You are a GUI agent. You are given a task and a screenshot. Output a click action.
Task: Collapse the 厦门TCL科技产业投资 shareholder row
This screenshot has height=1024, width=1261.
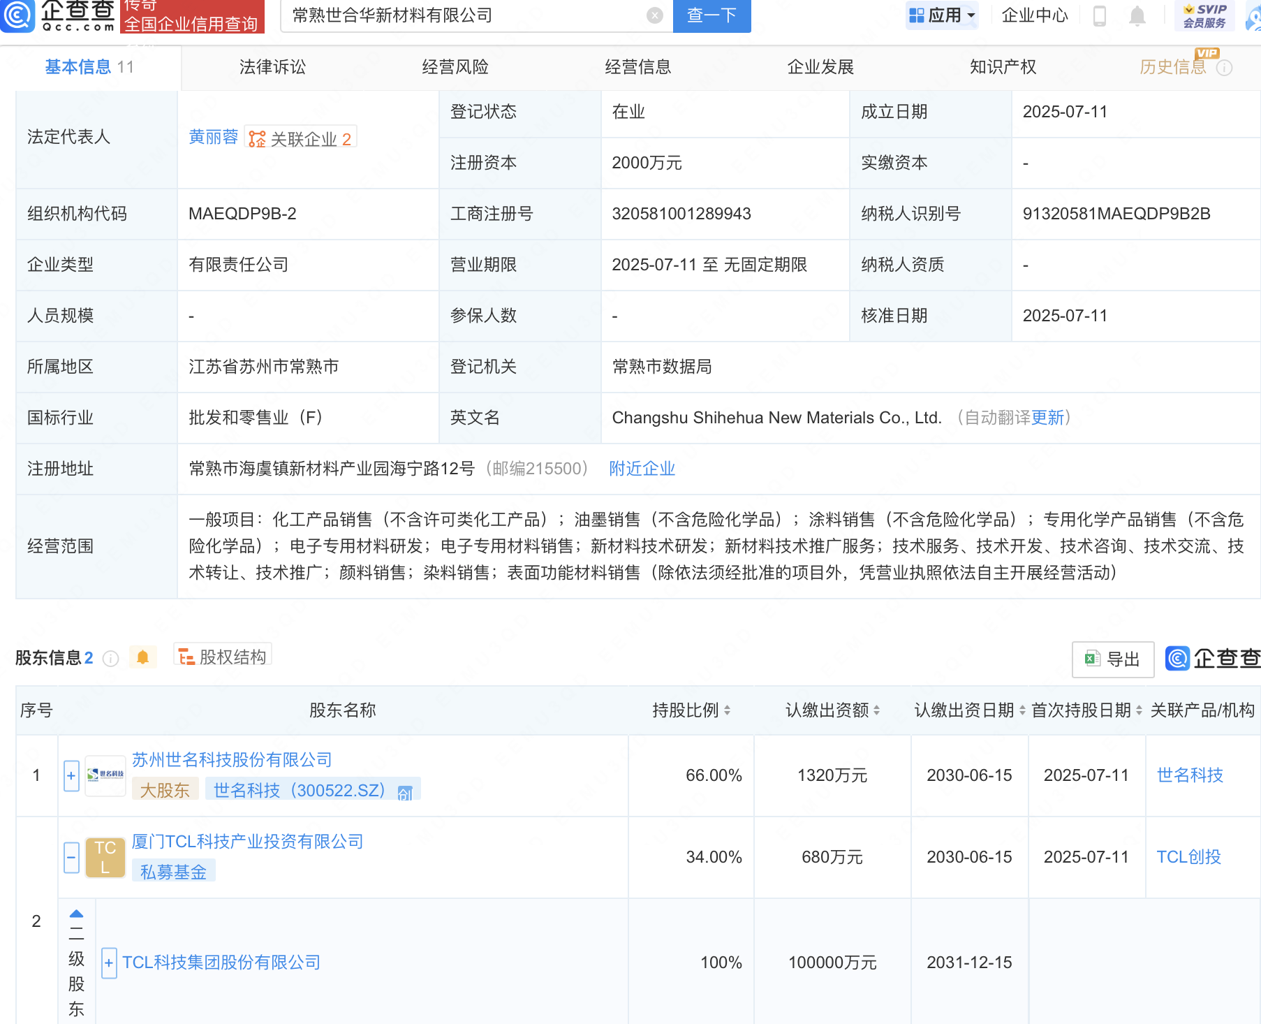(x=71, y=857)
